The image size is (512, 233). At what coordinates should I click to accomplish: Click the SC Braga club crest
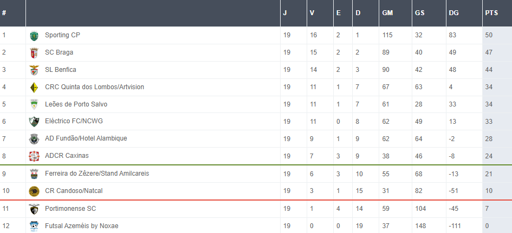pos(34,53)
